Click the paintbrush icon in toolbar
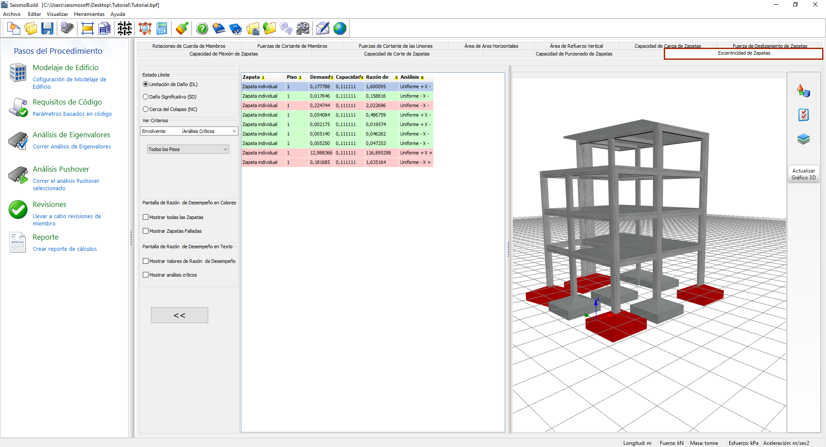This screenshot has height=447, width=826. point(182,29)
